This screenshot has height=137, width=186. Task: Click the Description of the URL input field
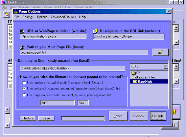129,37
